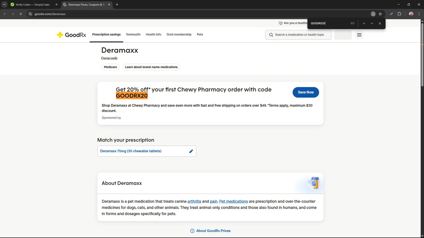Click the purple feather extension icon
This screenshot has width=424, height=238.
pyautogui.click(x=391, y=14)
